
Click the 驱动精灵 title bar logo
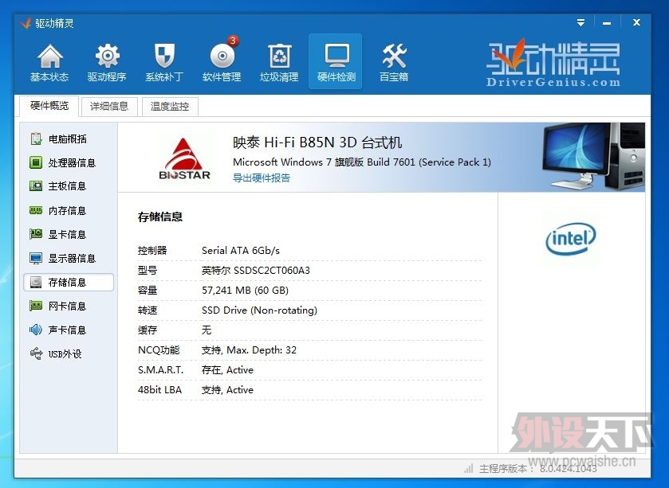[26, 22]
